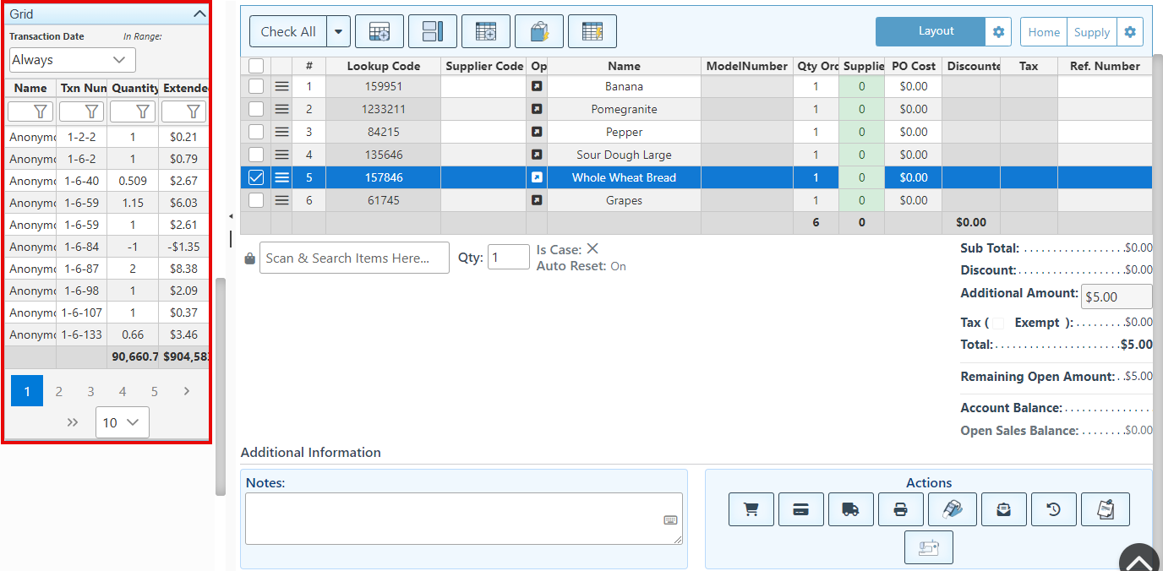
Task: Switch to the Supply tab
Action: 1091,32
